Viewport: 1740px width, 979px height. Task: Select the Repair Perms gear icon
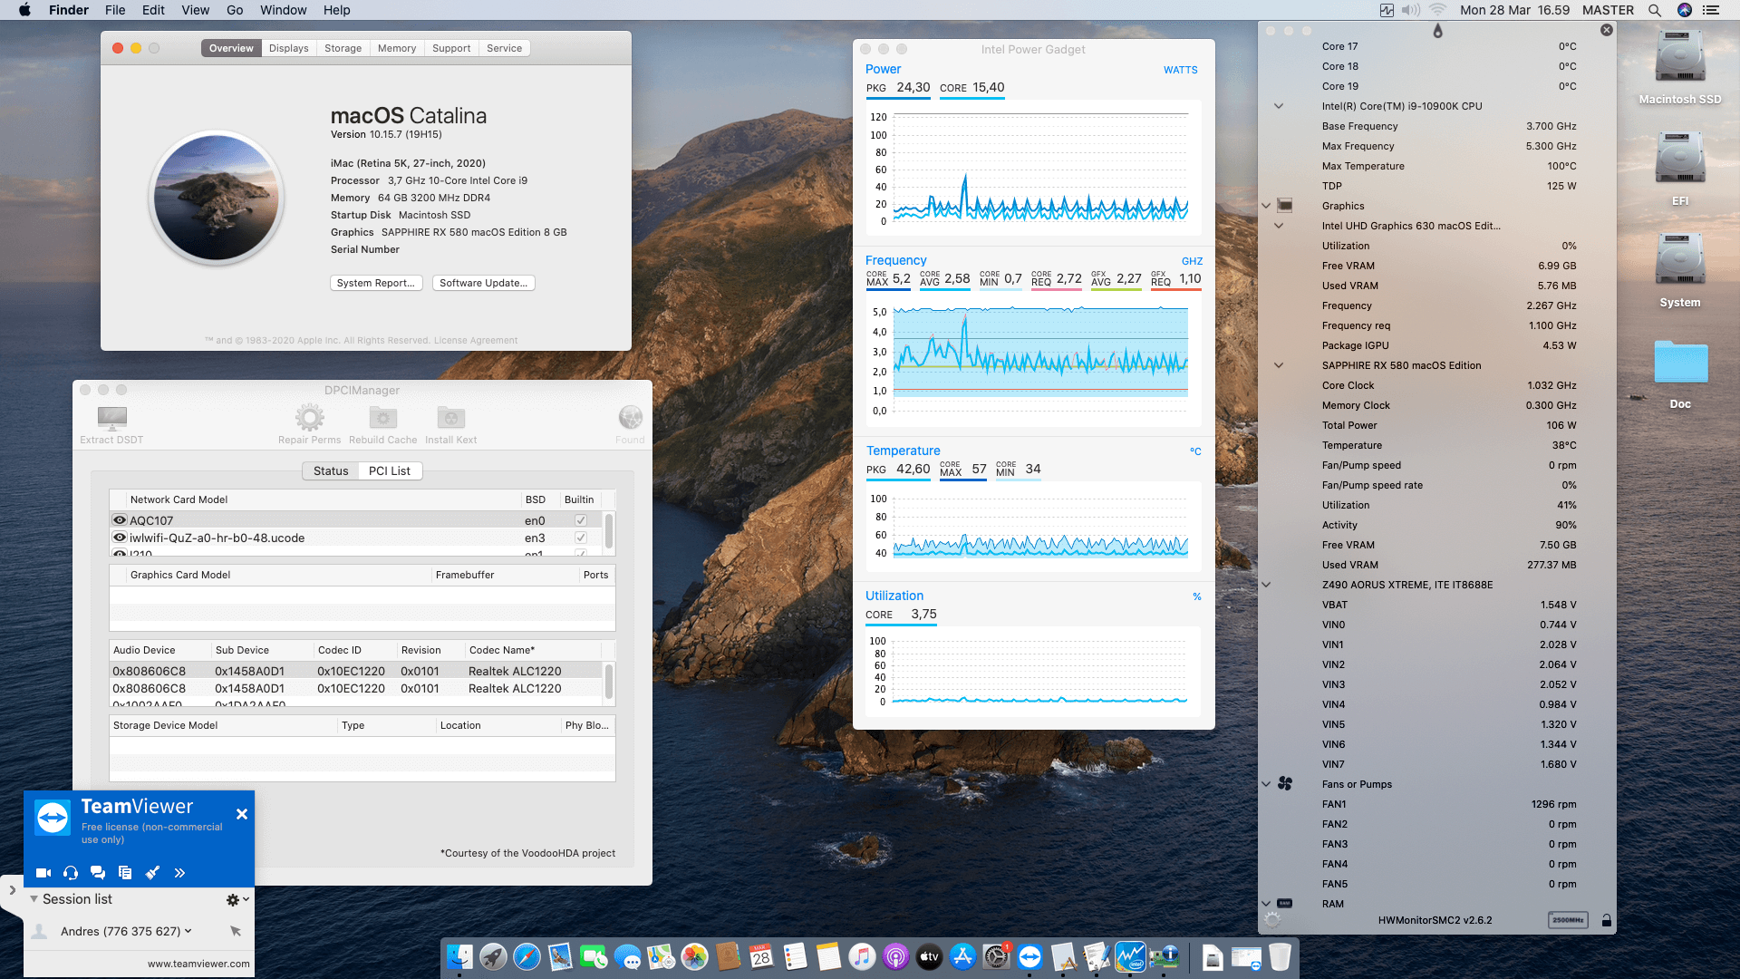309,418
